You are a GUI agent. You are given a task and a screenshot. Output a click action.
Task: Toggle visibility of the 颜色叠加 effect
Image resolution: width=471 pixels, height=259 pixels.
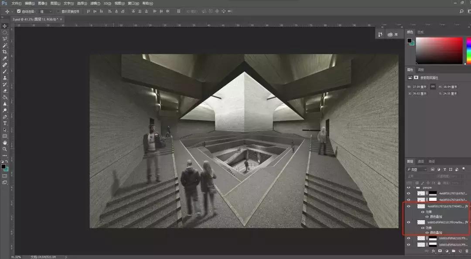pyautogui.click(x=427, y=216)
